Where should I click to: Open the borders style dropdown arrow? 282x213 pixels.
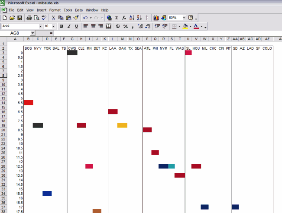(x=179, y=26)
